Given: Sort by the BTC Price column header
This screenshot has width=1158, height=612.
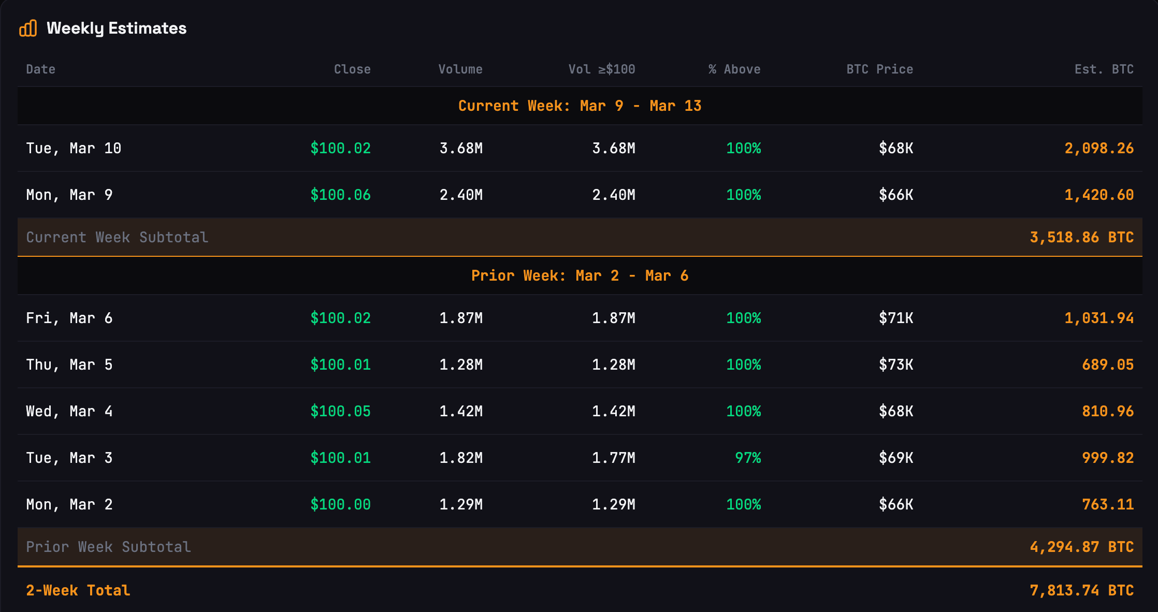Looking at the screenshot, I should pyautogui.click(x=879, y=69).
